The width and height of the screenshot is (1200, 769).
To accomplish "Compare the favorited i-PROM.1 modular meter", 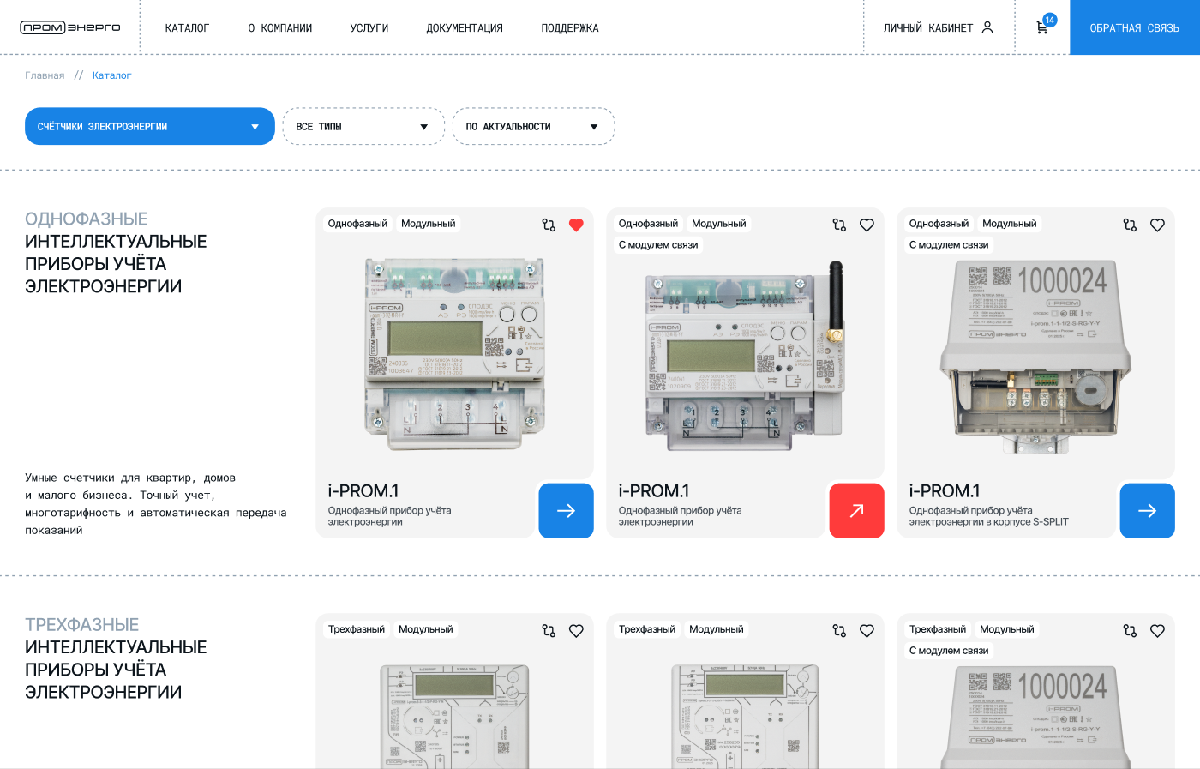I will pyautogui.click(x=549, y=225).
